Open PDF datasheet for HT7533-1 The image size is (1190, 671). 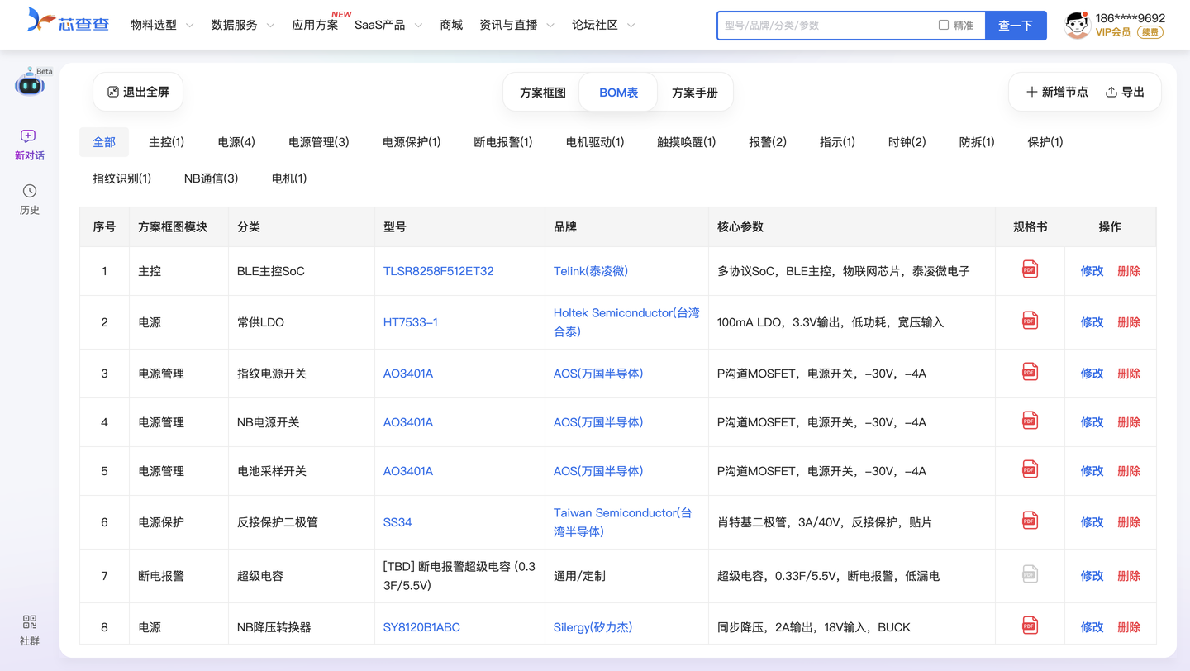(1030, 321)
